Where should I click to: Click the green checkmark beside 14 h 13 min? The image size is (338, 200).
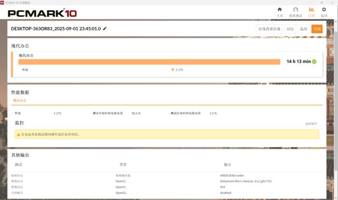pos(314,61)
